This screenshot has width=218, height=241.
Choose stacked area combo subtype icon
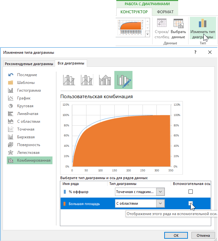(105, 80)
